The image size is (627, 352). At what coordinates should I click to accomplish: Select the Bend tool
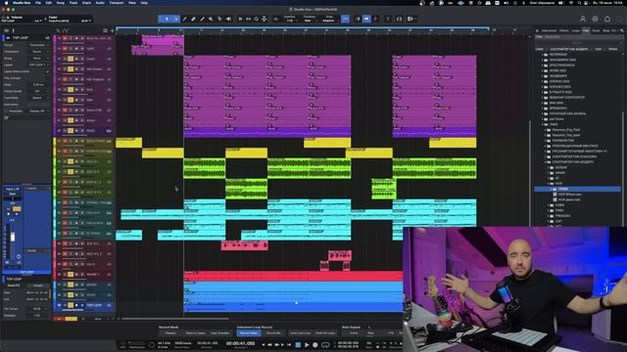coord(219,19)
